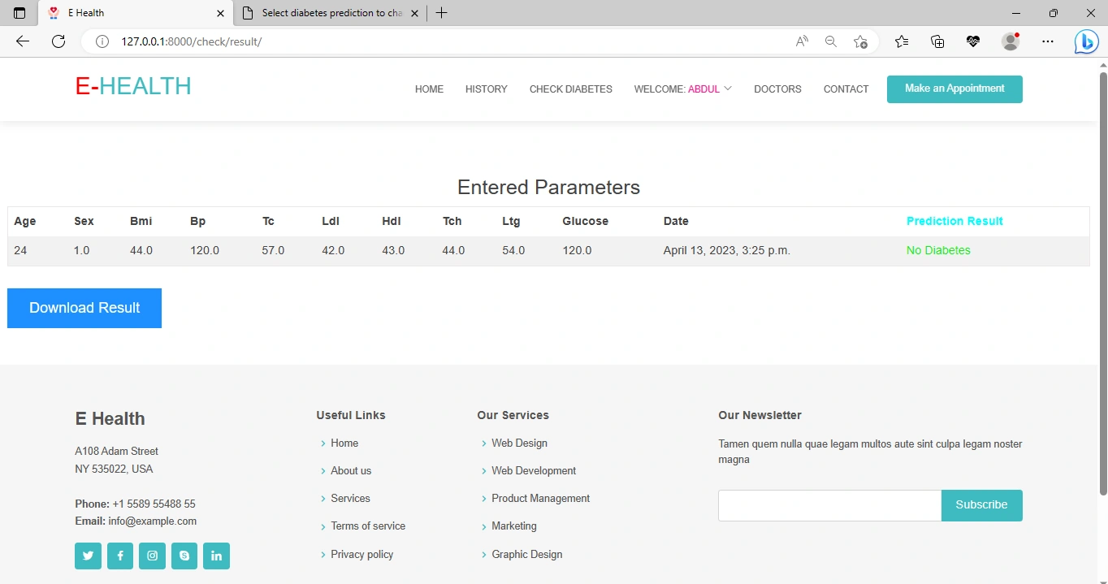Image resolution: width=1108 pixels, height=584 pixels.
Task: Open the Facebook social icon in footer
Action: [x=120, y=556]
